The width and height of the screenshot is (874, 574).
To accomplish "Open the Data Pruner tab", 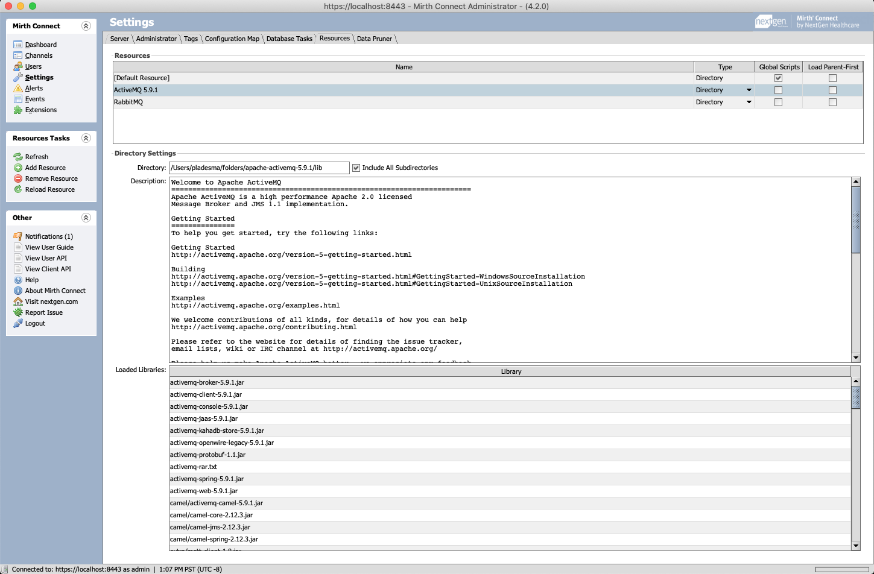I will [374, 39].
